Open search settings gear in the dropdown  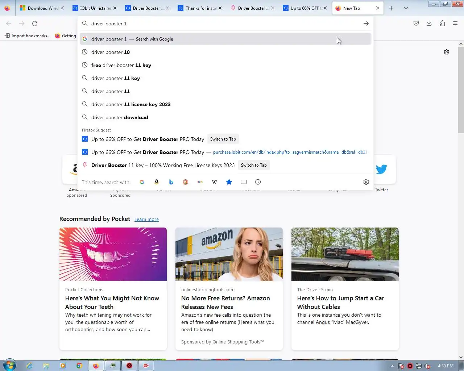point(366,182)
